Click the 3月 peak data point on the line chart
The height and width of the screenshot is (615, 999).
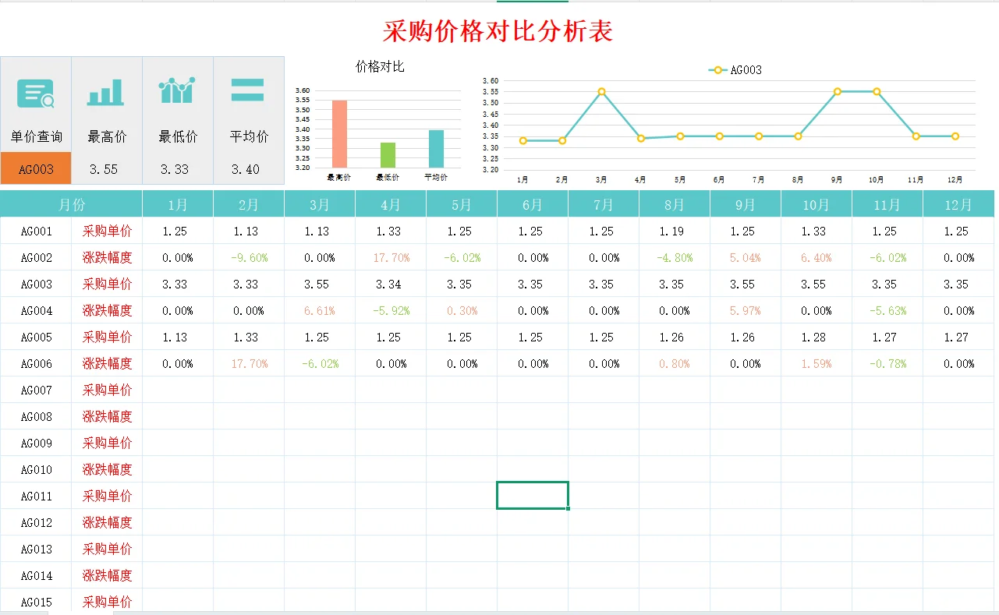pos(600,91)
